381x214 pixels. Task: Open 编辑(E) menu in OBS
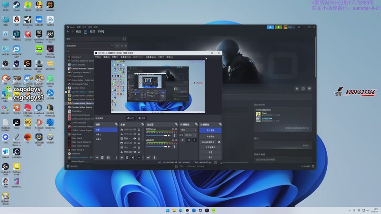(x=106, y=57)
